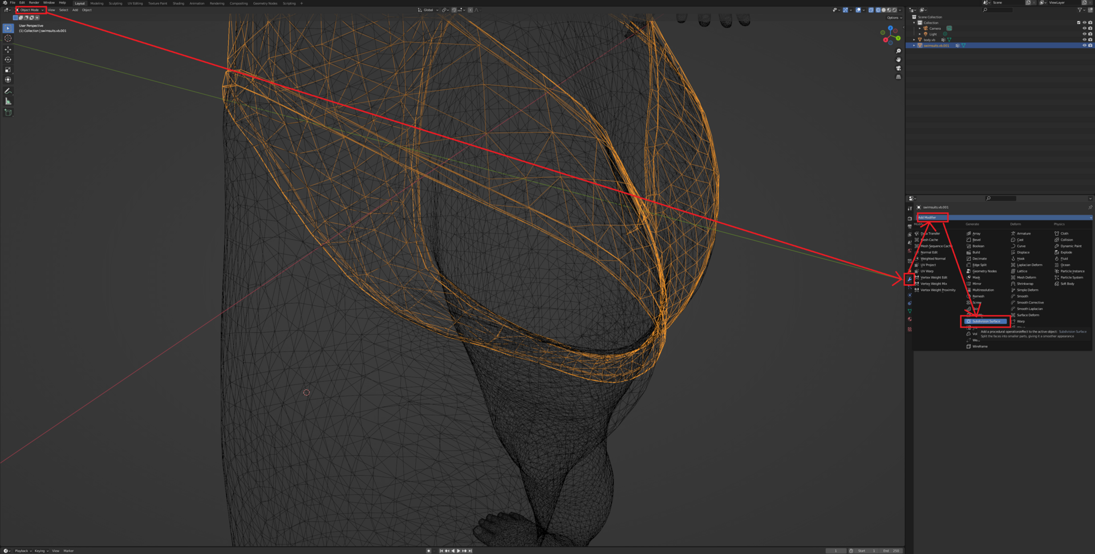Open the Material properties tab
The width and height of the screenshot is (1095, 554).
click(910, 320)
